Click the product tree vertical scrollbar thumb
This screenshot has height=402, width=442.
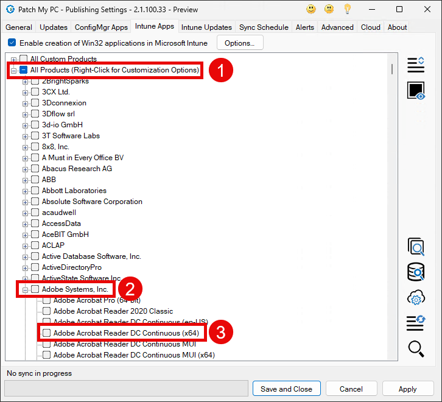[x=393, y=67]
